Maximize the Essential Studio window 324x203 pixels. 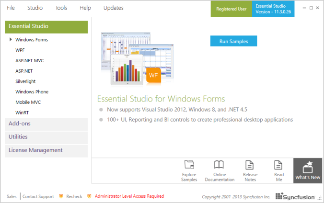pyautogui.click(x=311, y=8)
